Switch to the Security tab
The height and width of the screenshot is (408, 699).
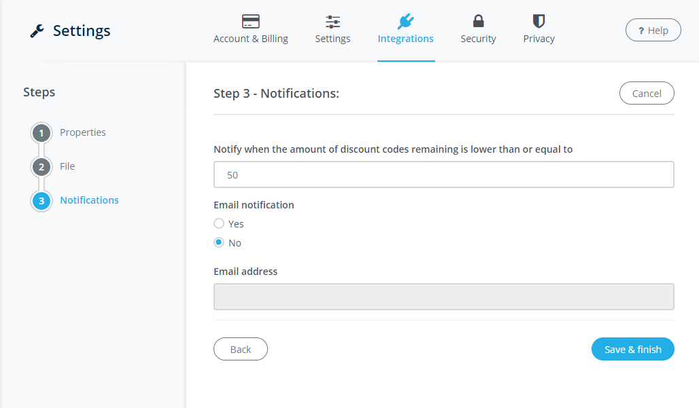pyautogui.click(x=478, y=30)
